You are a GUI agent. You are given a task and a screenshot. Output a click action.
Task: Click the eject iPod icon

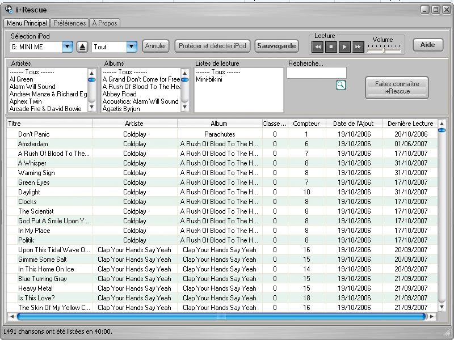pos(82,46)
